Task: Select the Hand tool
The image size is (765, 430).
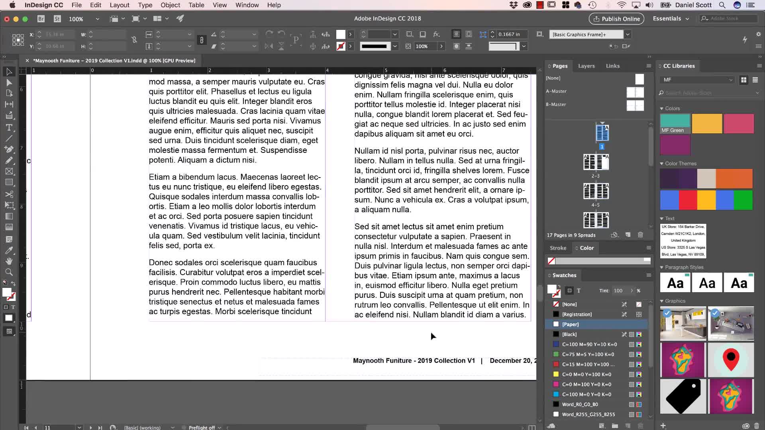Action: tap(9, 261)
